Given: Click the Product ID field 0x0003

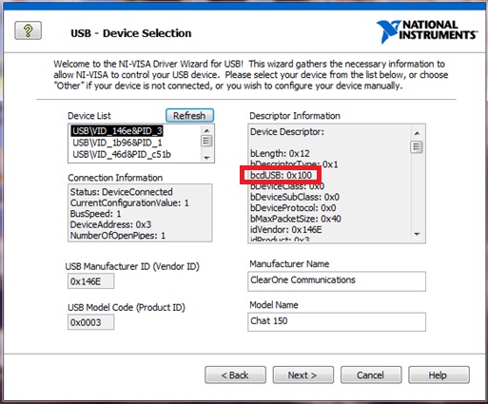Looking at the screenshot, I should pos(90,322).
